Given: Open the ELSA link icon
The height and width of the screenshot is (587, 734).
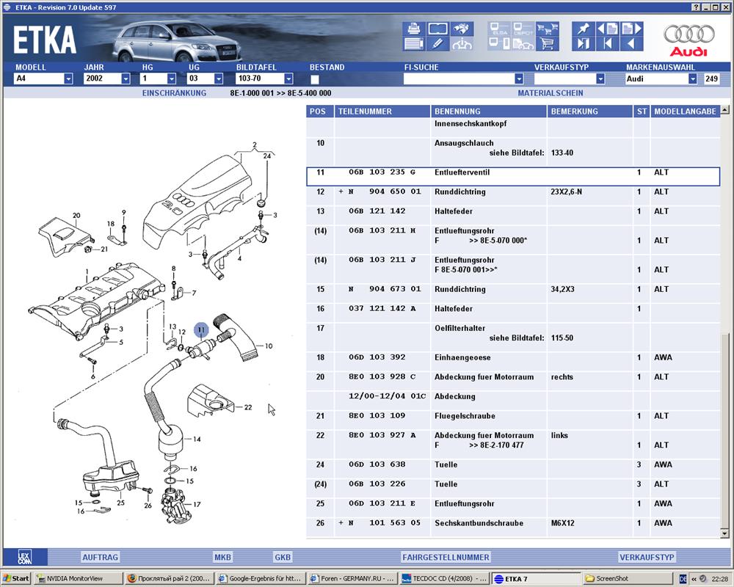Looking at the screenshot, I should [x=499, y=29].
